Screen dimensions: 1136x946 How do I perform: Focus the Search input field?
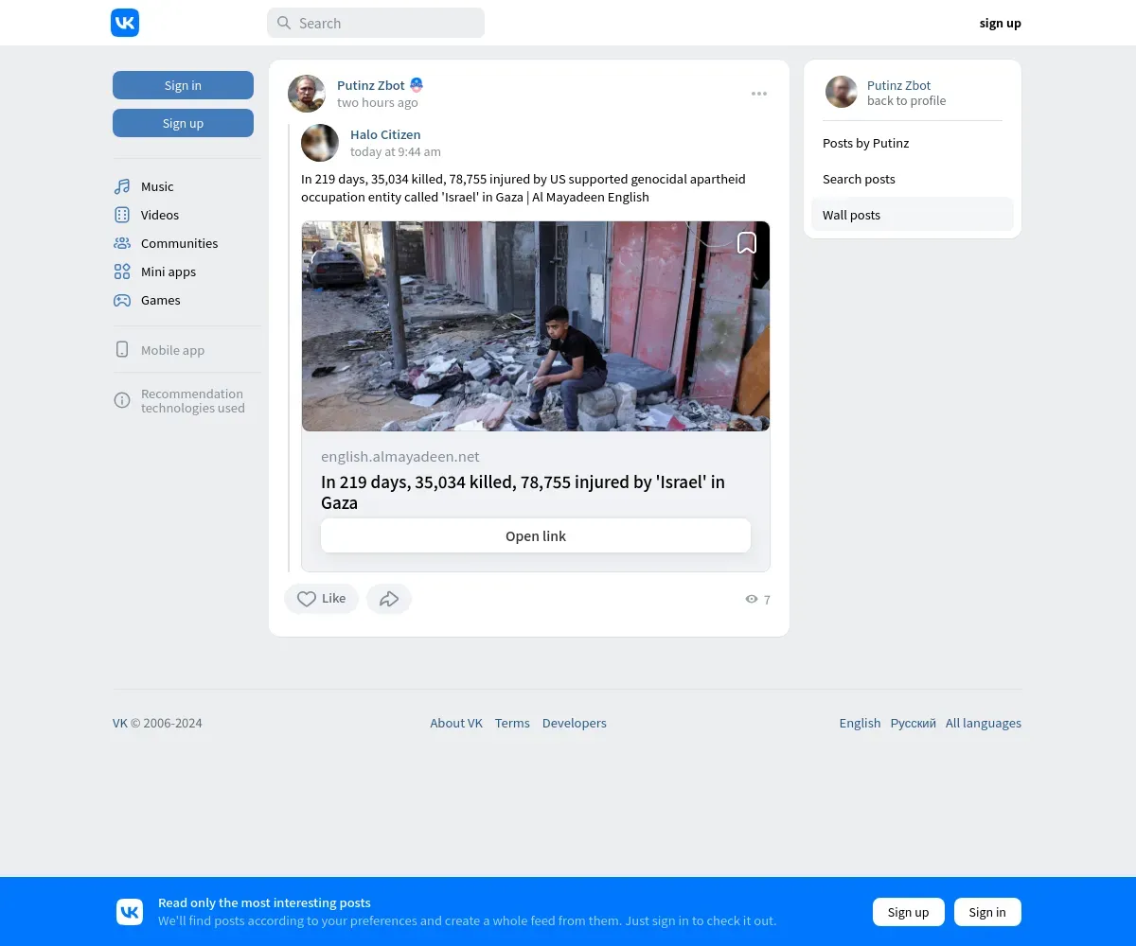(376, 23)
